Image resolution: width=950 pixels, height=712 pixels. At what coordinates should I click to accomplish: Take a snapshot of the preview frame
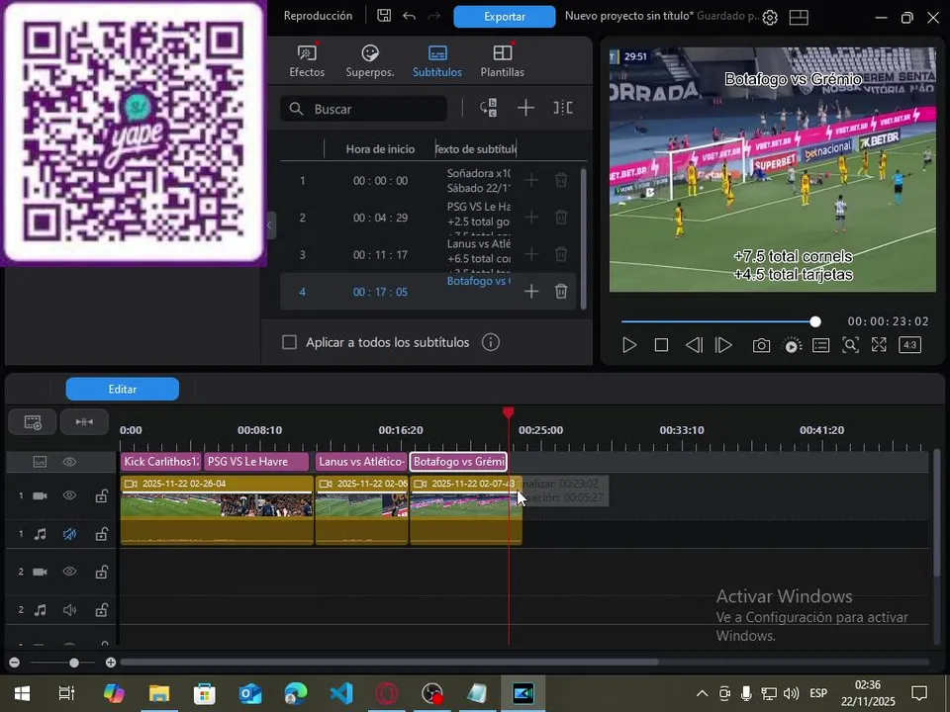click(762, 345)
